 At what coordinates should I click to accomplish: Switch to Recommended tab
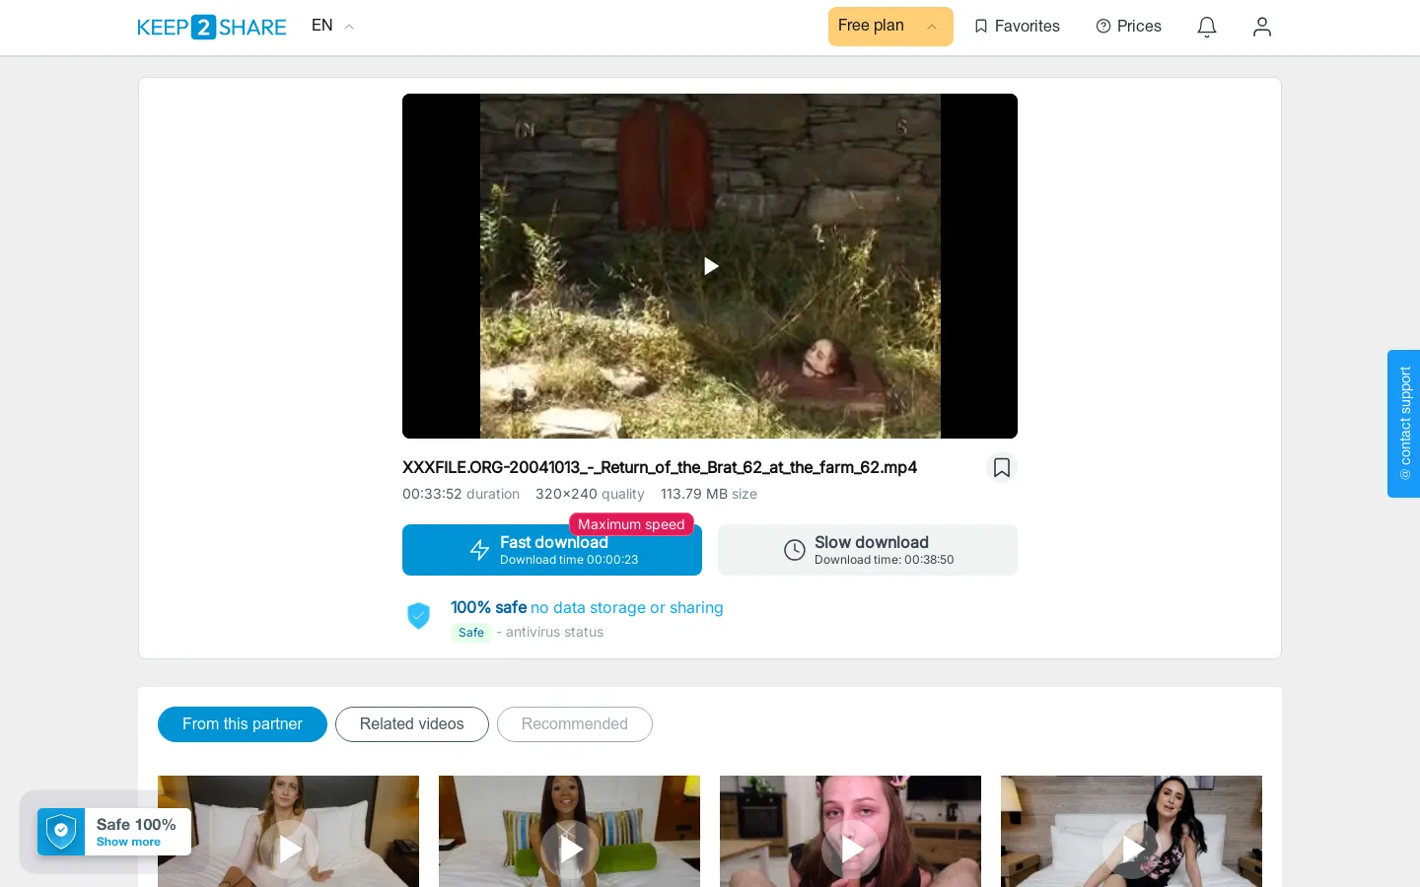tap(575, 724)
